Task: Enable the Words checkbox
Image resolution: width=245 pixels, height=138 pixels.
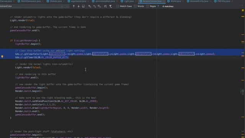Action: pyautogui.click(x=135, y=6)
